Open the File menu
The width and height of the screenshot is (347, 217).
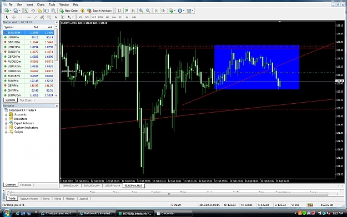[11, 4]
